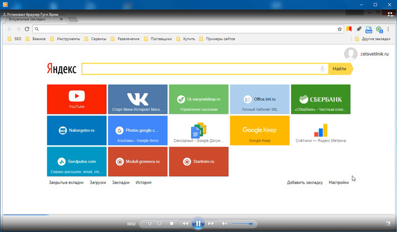Mute sound via the speaker icon

click(x=224, y=223)
